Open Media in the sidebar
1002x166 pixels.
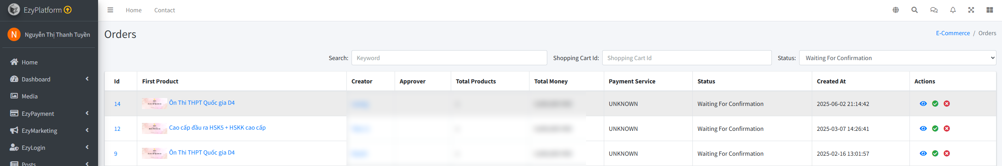click(x=30, y=96)
